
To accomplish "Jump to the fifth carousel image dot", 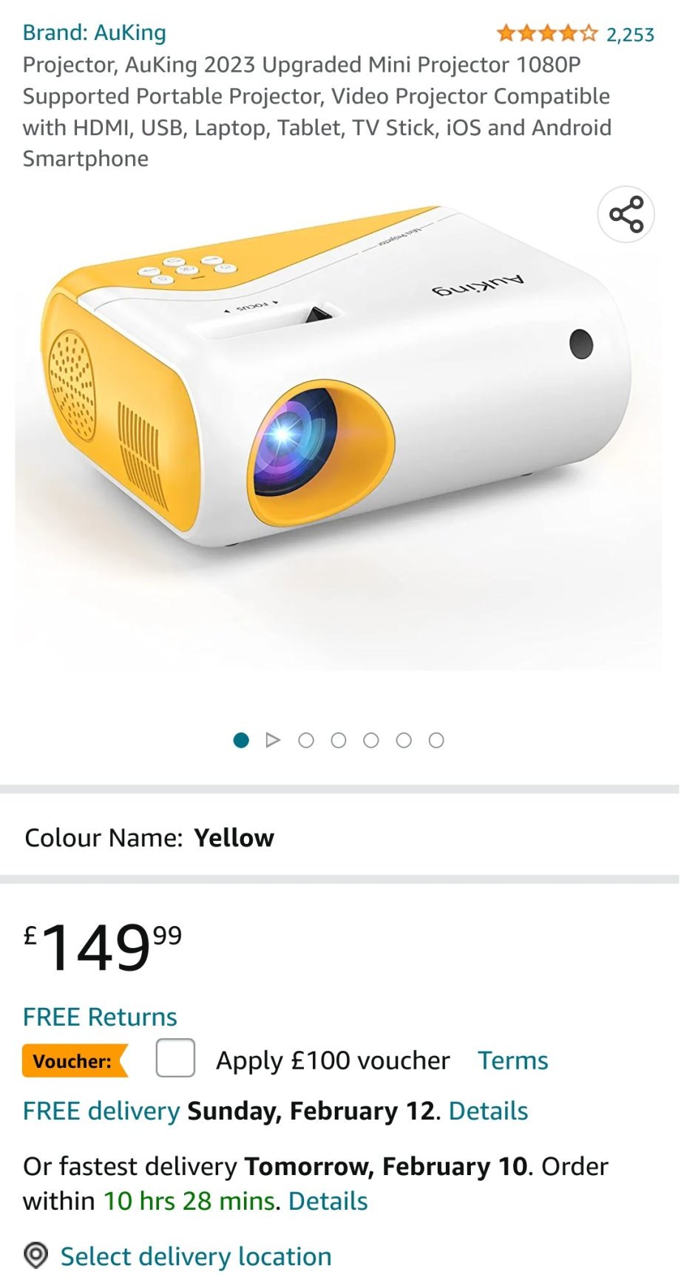I will point(371,740).
